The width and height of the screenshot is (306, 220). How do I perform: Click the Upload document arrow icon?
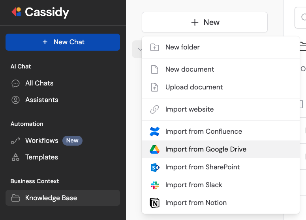(x=154, y=87)
